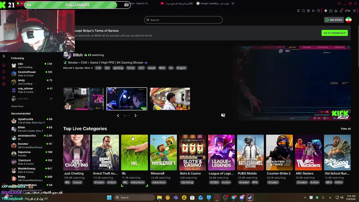
Task: Go to next featured stream arrow
Action: (135, 116)
